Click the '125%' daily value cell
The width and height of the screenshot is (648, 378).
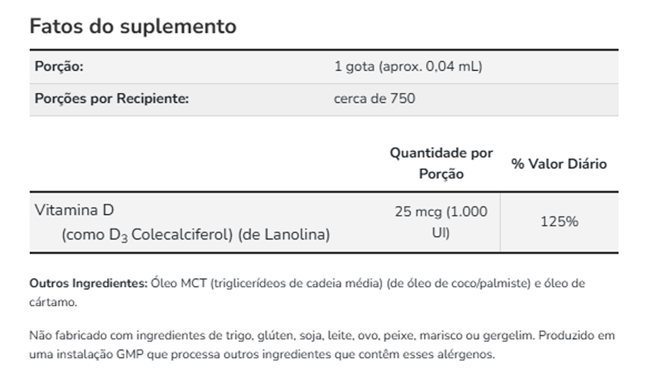tap(559, 222)
